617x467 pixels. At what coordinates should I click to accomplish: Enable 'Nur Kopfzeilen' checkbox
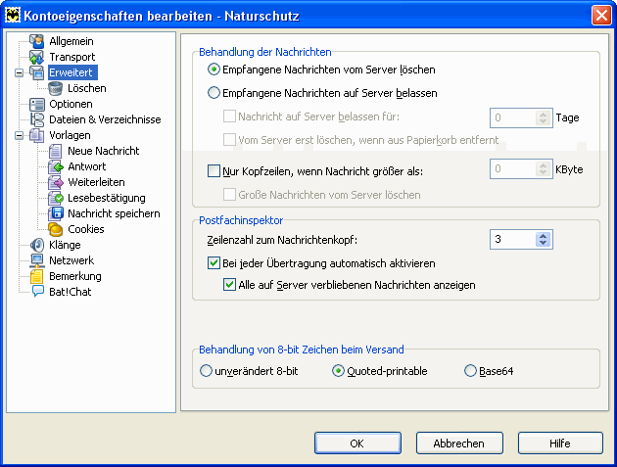point(214,170)
